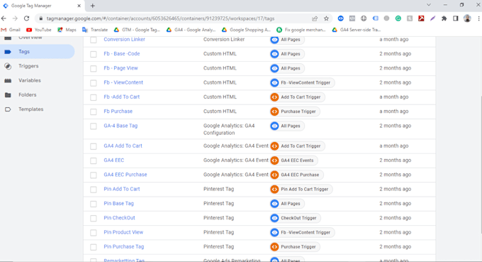Click the share page icon in address bar
The image size is (482, 262).
(315, 18)
